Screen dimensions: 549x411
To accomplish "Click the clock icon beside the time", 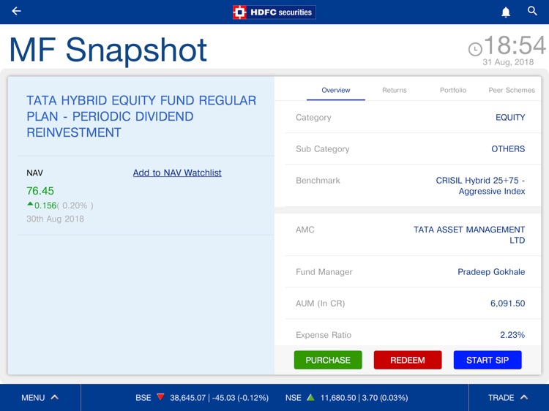I will click(475, 49).
